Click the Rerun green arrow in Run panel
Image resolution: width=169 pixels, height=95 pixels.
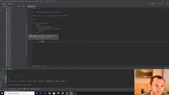pyautogui.click(x=3, y=71)
